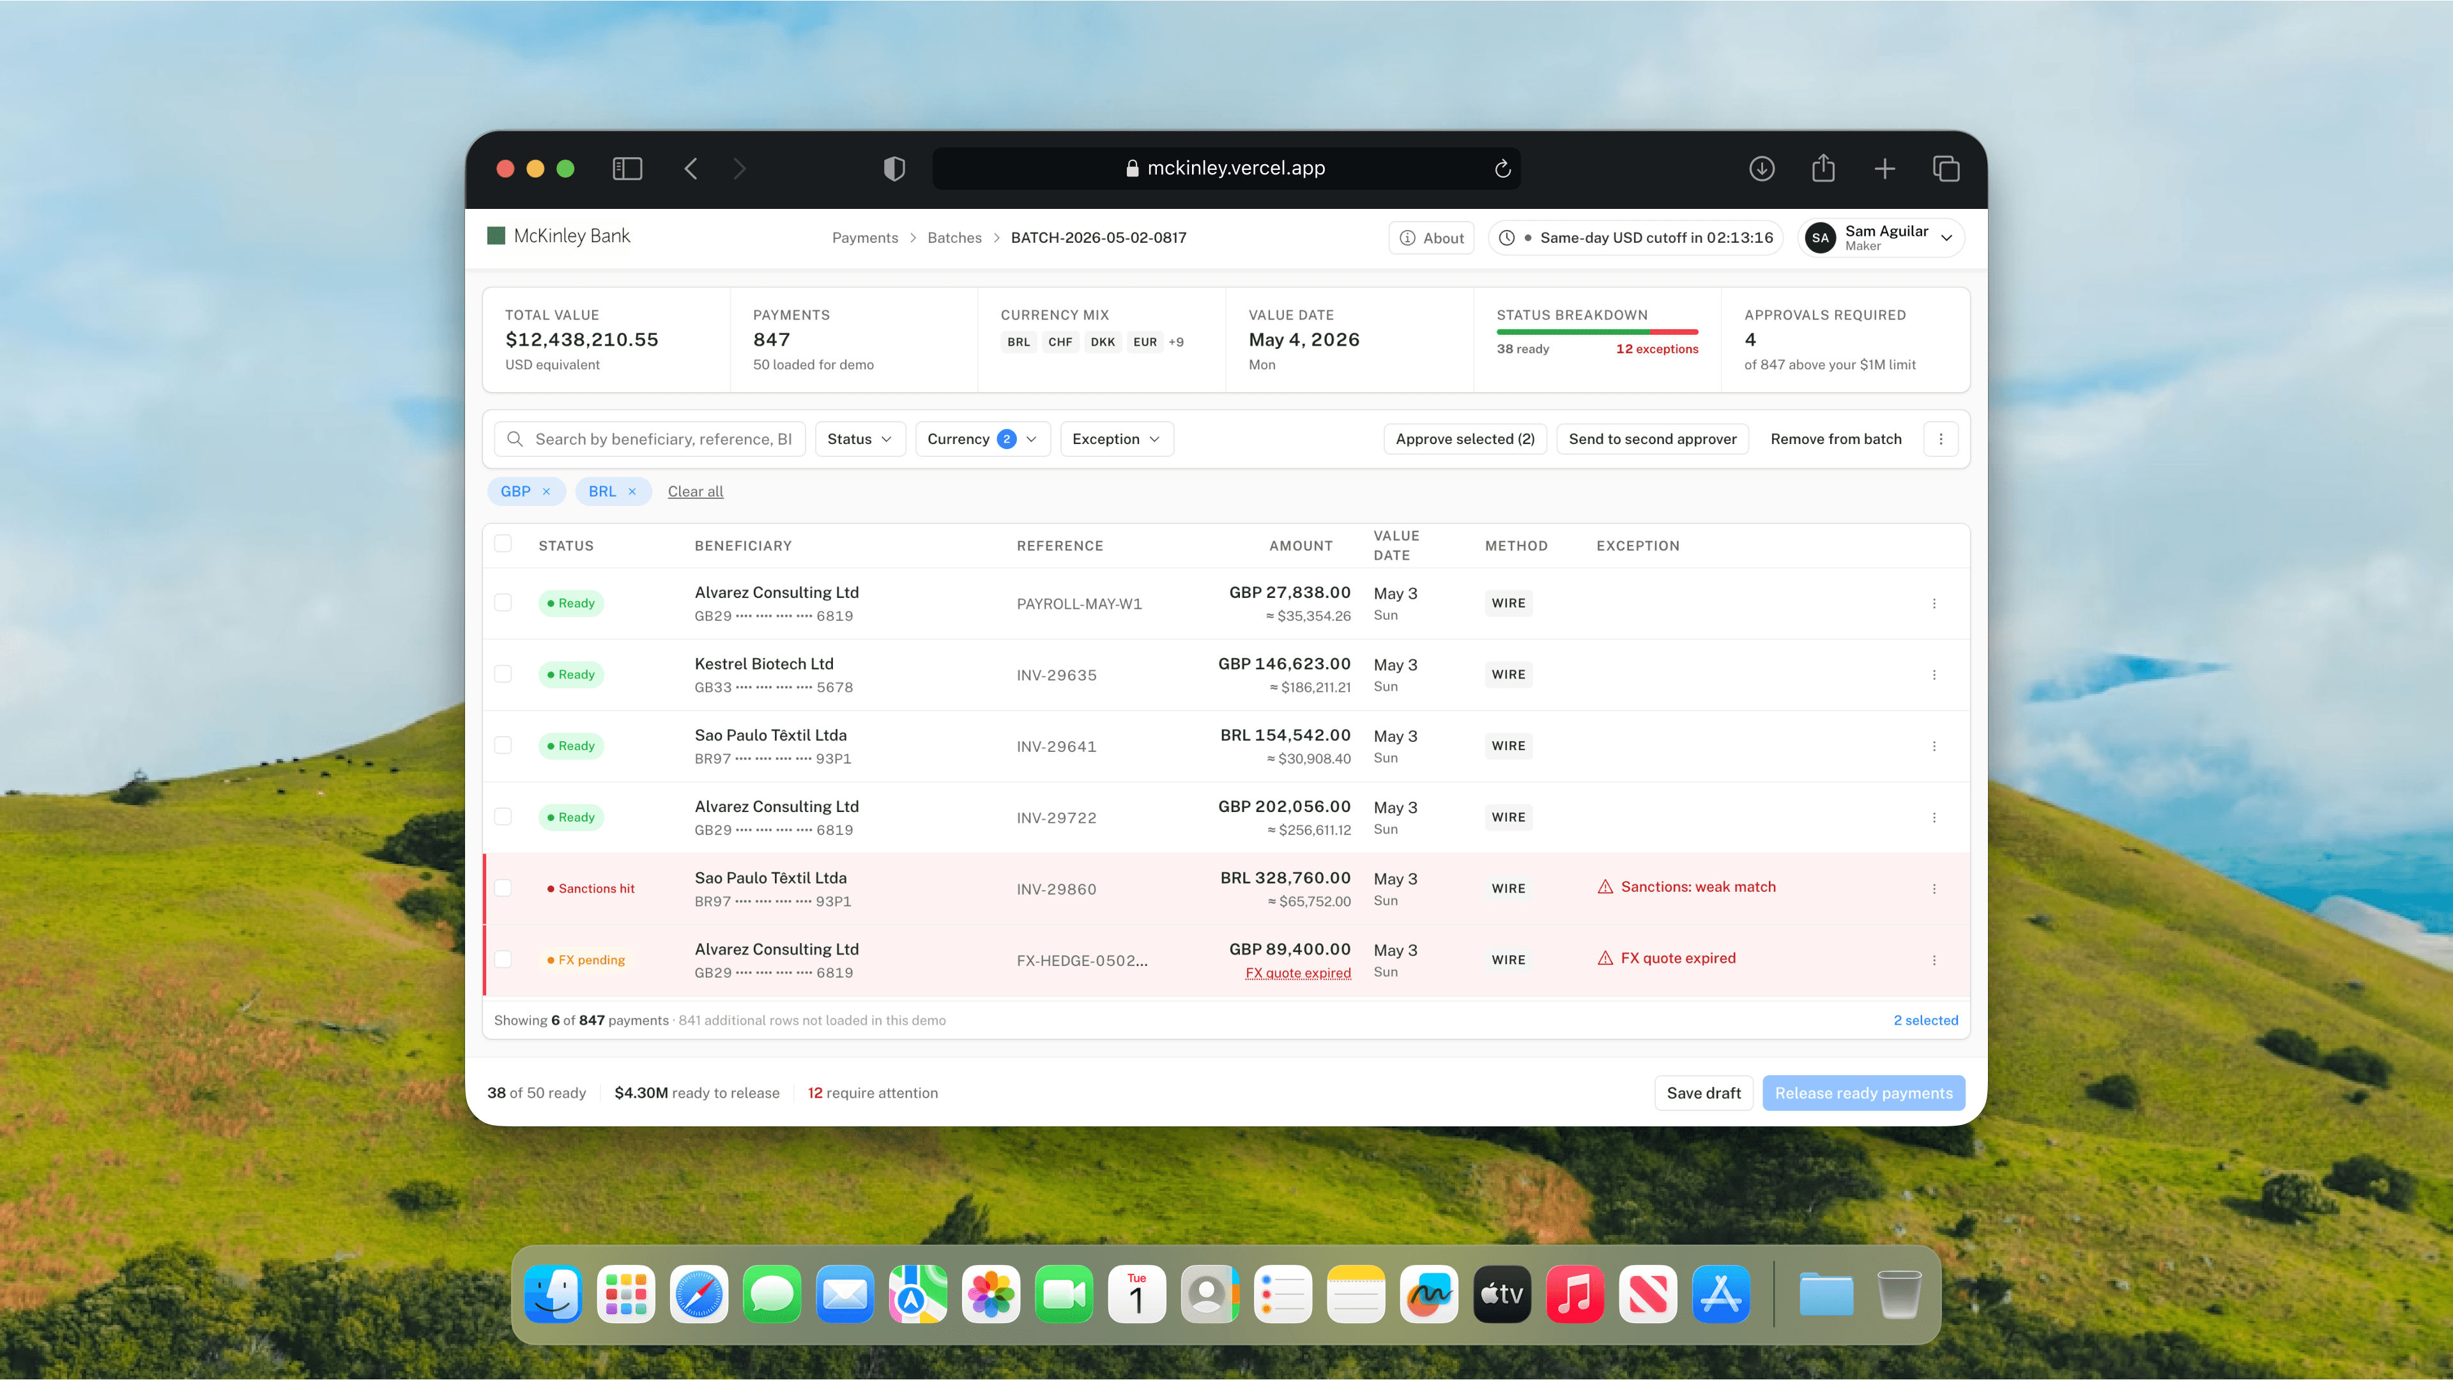Open the Sam Aguilar user menu
Screen dimensions: 2453x1380
click(1881, 238)
